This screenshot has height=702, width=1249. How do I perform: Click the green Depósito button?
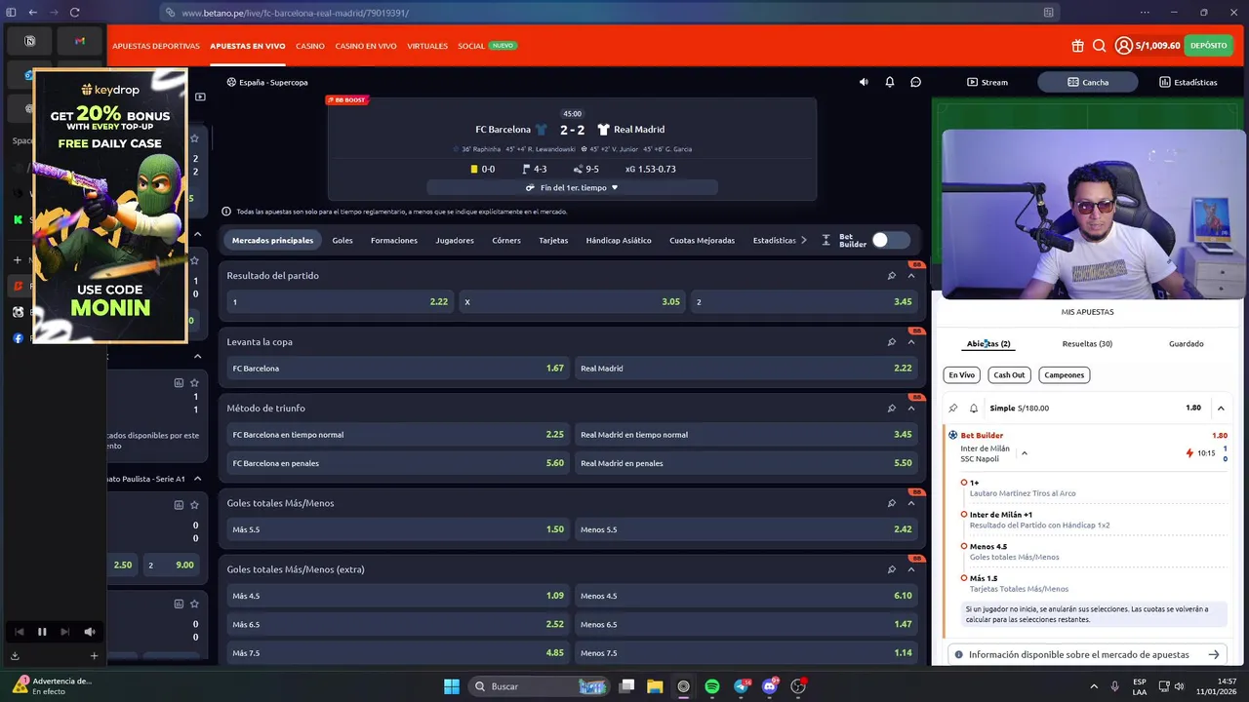(x=1209, y=46)
